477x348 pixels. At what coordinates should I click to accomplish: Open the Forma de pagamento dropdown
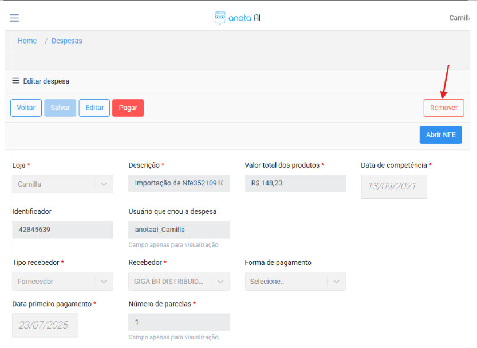[x=295, y=282]
